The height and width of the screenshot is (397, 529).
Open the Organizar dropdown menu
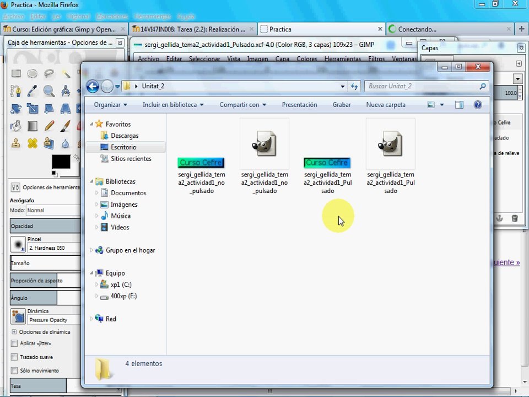pos(110,105)
